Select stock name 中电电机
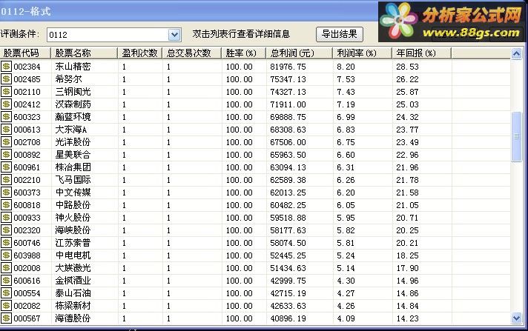 (73, 255)
